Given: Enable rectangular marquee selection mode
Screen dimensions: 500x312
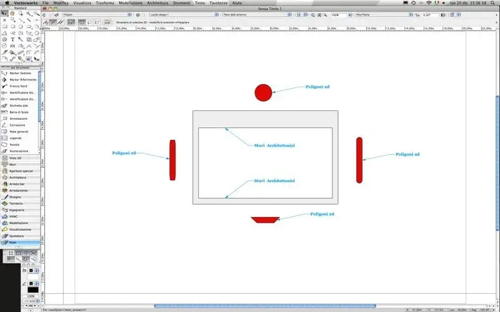Looking at the screenshot, I should click(82, 22).
